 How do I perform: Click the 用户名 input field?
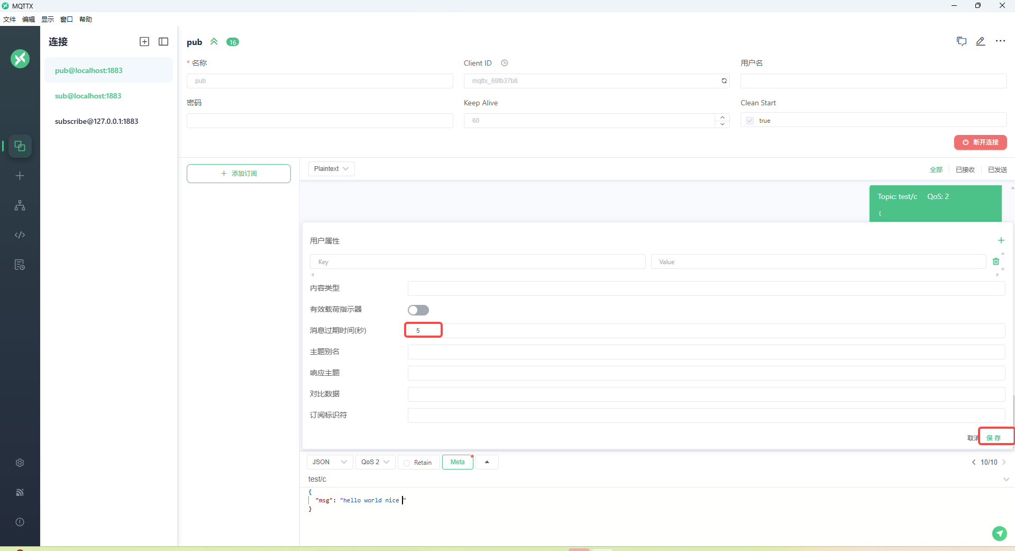[873, 81]
